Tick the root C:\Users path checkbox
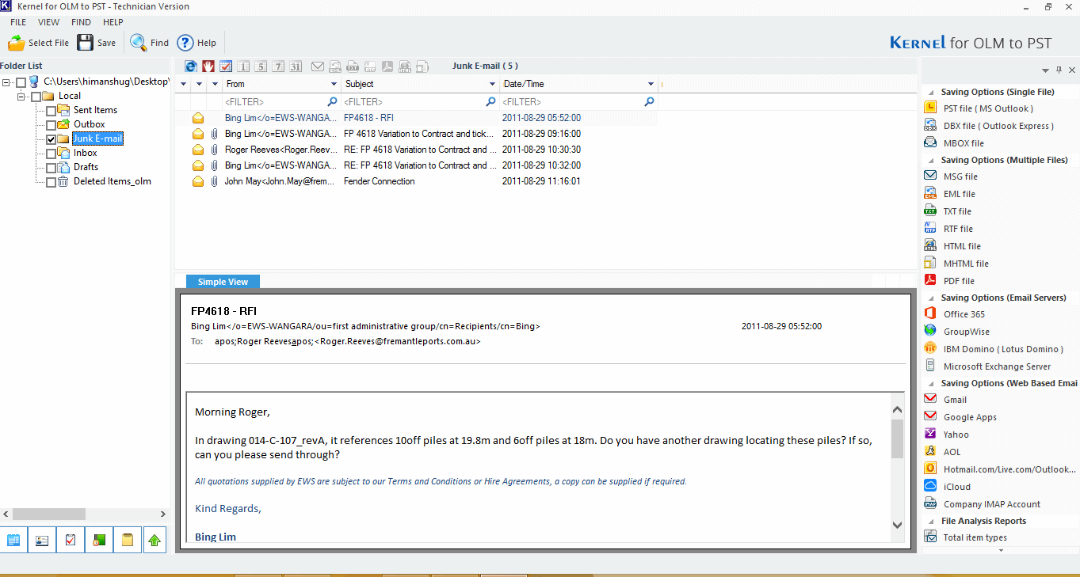 [21, 82]
